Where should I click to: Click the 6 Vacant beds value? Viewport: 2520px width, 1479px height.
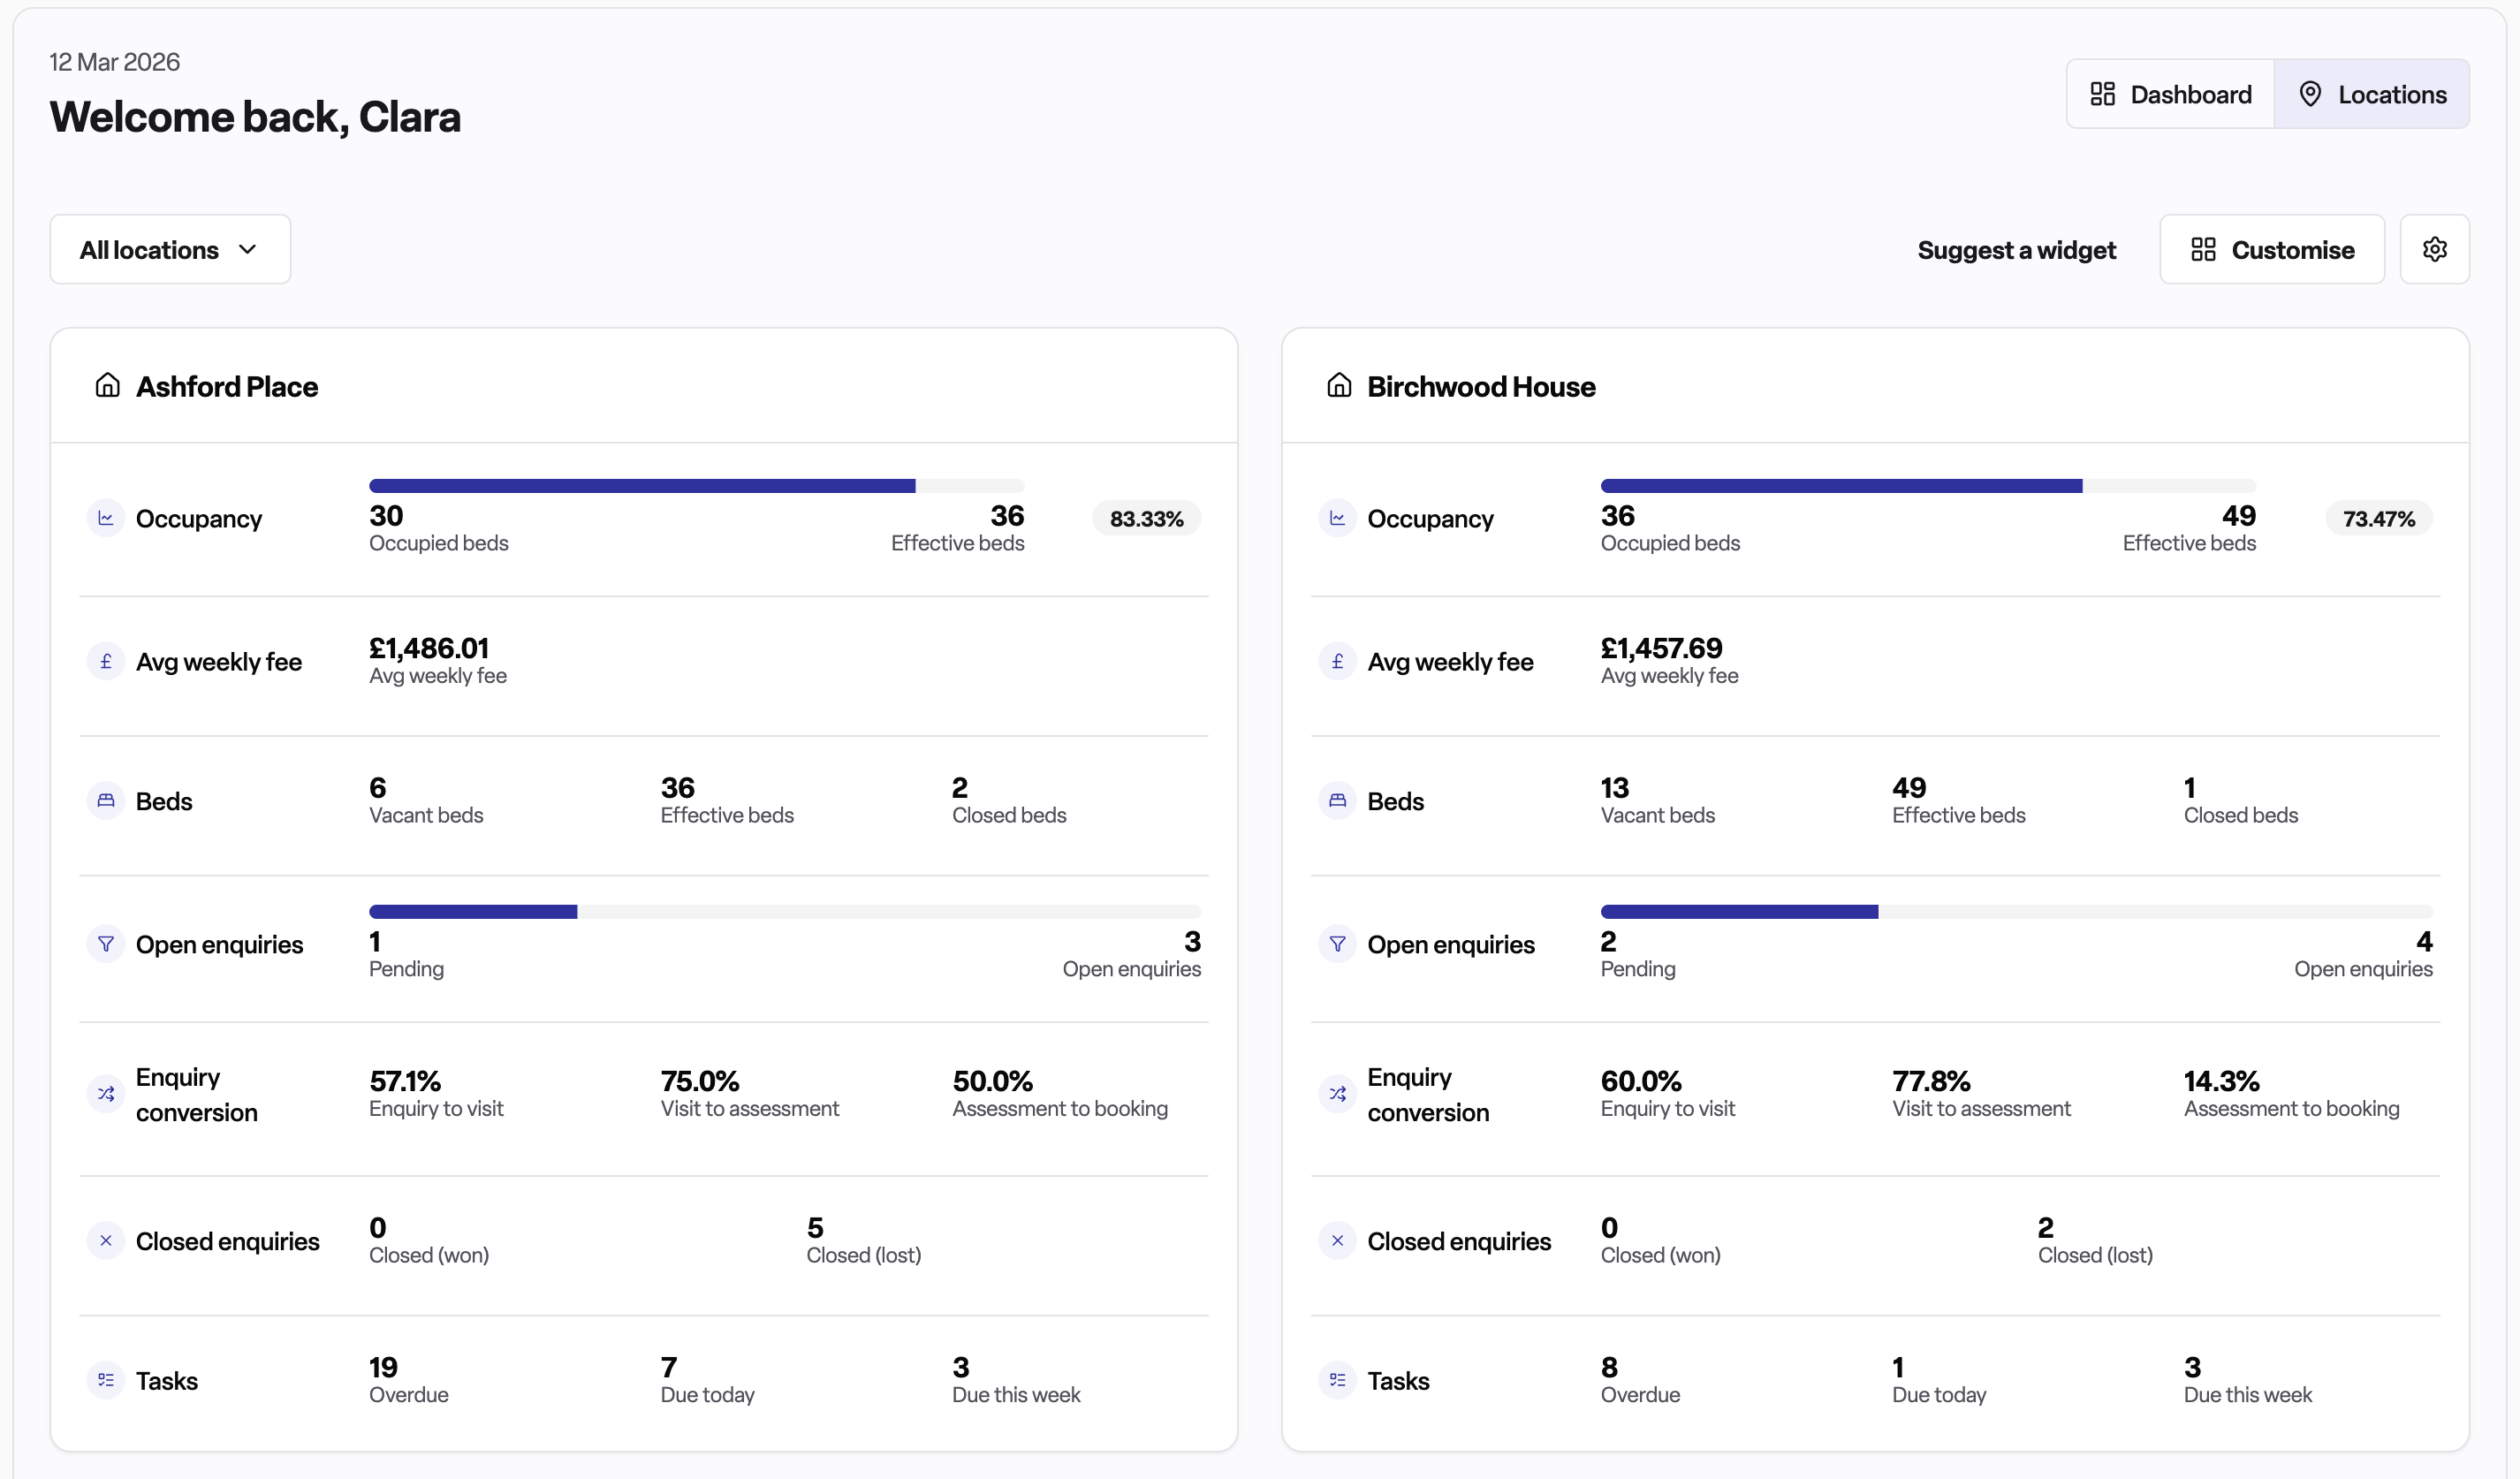(378, 787)
